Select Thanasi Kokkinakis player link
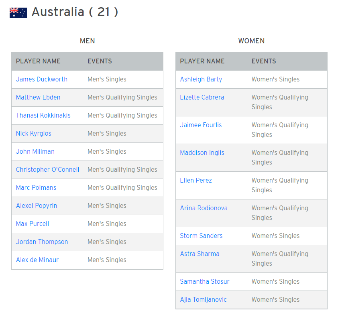 click(43, 116)
